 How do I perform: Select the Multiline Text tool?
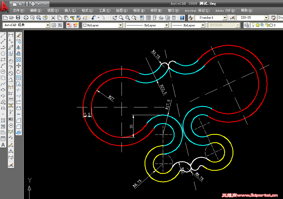point(3,145)
